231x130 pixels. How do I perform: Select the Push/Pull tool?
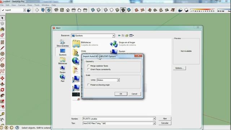(x=3, y=84)
